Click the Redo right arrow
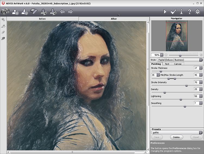This screenshot has width=204, height=154. [x=70, y=12]
